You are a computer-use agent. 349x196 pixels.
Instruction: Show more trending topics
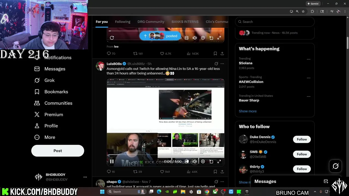248,111
